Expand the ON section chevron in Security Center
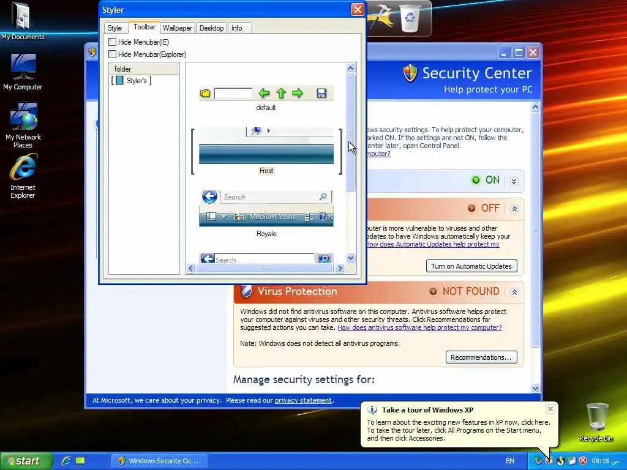The width and height of the screenshot is (627, 470). pos(514,181)
